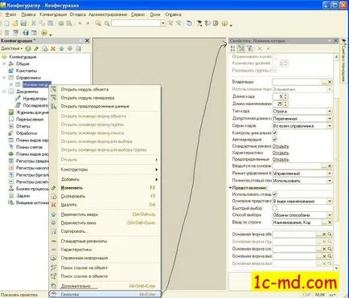Image resolution: width=349 pixels, height=298 pixels.
Task: Open the toolbar search combo box dropdown arrow
Action: pyautogui.click(x=162, y=23)
